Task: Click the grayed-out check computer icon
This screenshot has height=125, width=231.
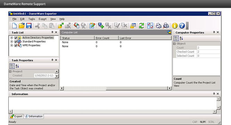Action: point(117,26)
